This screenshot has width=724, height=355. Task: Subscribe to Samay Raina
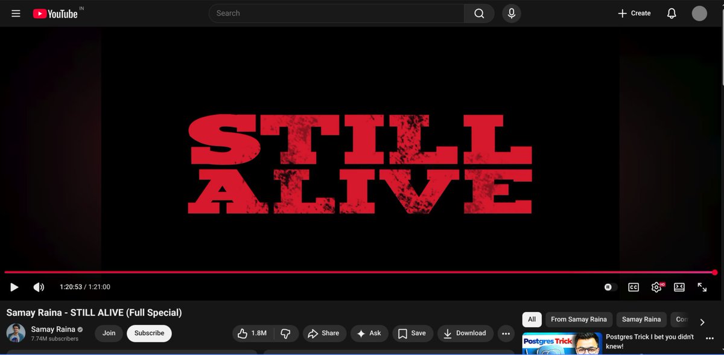(x=149, y=333)
